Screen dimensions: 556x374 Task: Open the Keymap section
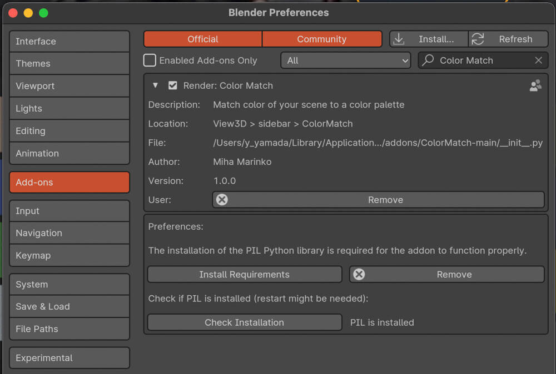(69, 255)
